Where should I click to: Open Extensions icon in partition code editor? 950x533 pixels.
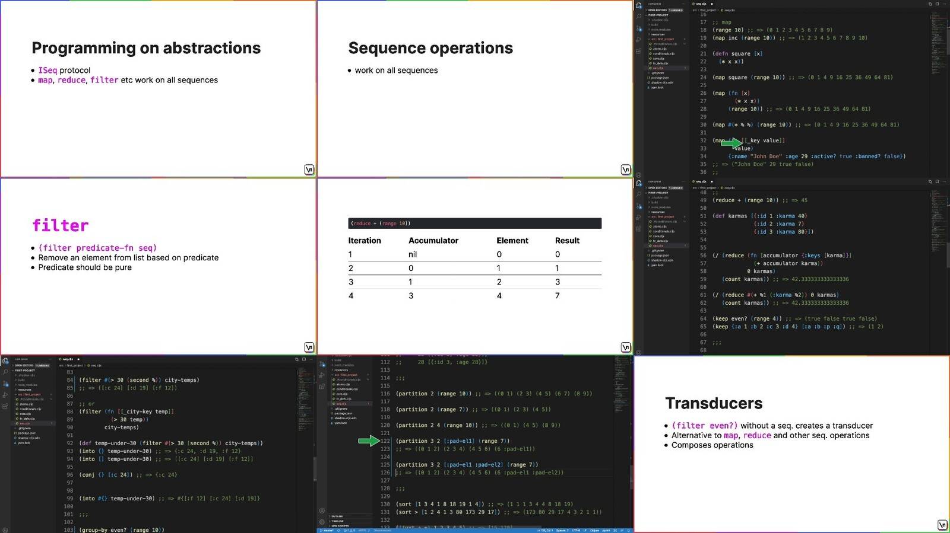(322, 387)
